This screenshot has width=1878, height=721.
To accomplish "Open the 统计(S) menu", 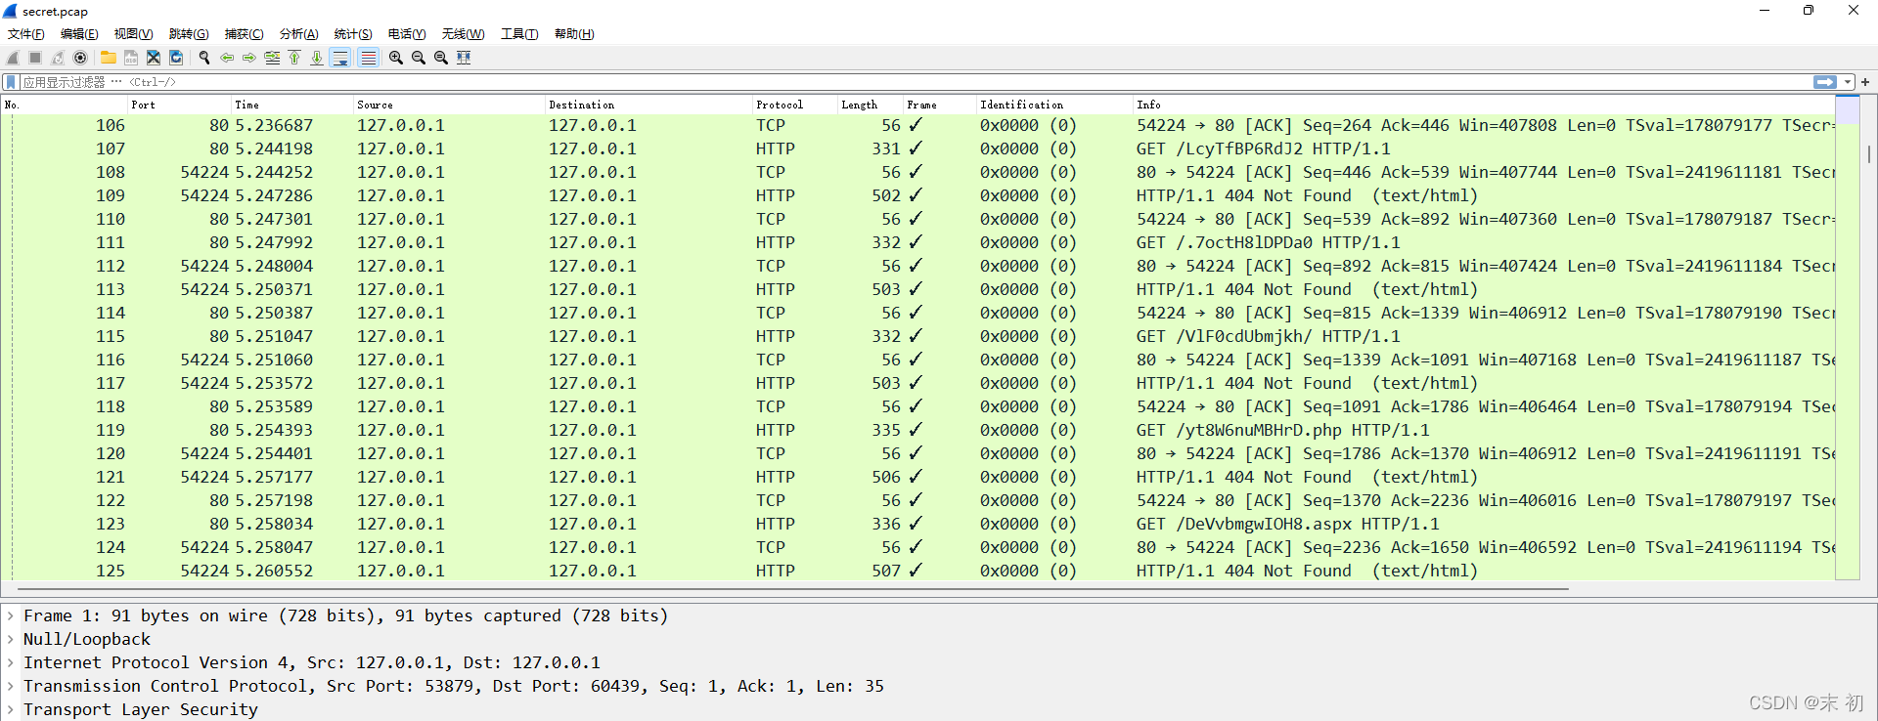I will (353, 34).
